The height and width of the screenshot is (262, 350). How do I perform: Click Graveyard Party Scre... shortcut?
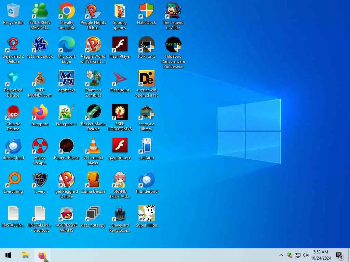(x=120, y=219)
